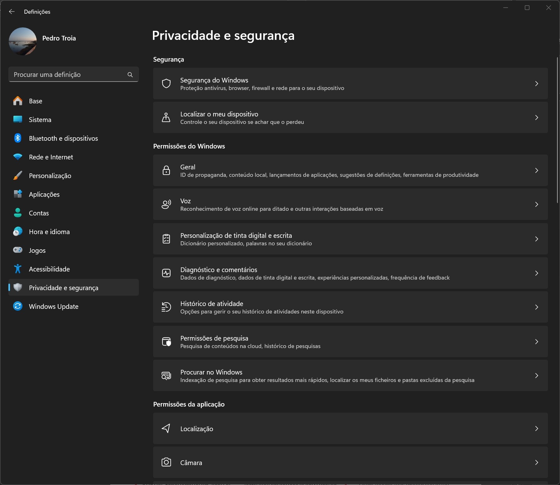Click the Bluetooth icon in the sidebar
560x485 pixels.
tap(18, 138)
